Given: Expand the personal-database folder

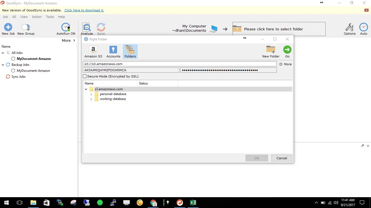Looking at the screenshot, I should (x=91, y=94).
